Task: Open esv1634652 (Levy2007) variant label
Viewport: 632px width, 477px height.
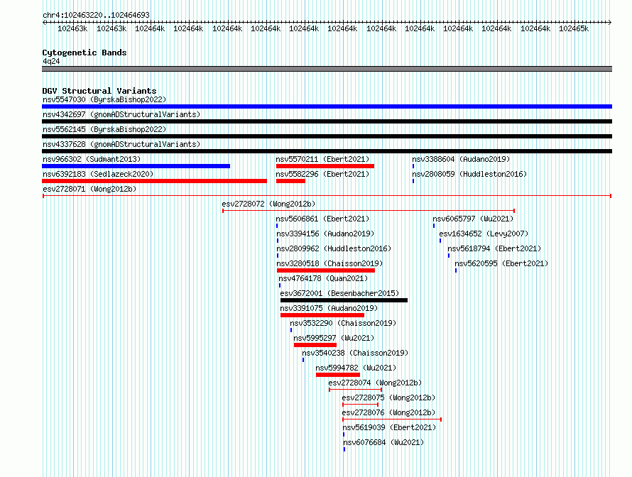Action: tap(484, 234)
